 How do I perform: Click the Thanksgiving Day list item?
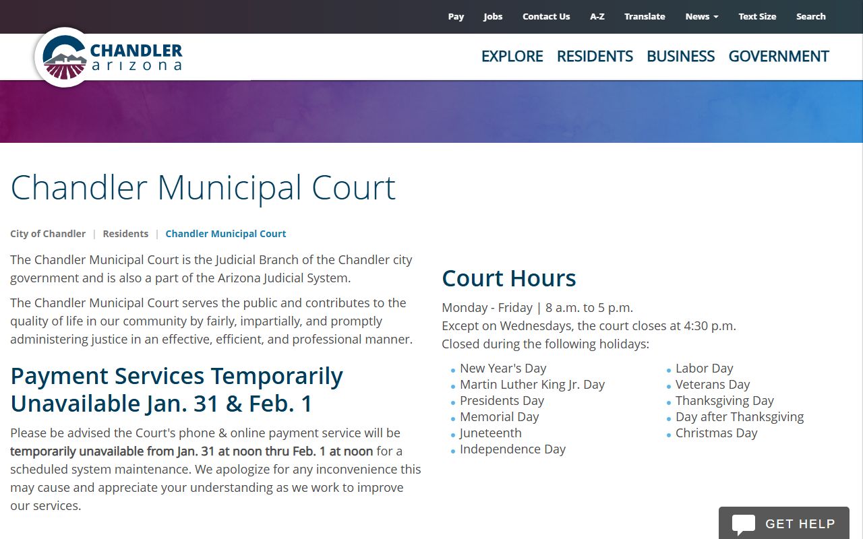(x=725, y=401)
